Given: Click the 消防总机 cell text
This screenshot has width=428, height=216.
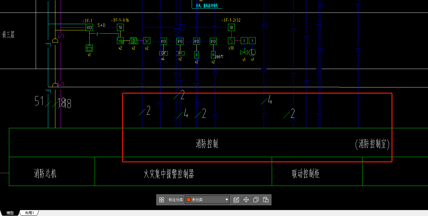Looking at the screenshot, I should coord(45,173).
